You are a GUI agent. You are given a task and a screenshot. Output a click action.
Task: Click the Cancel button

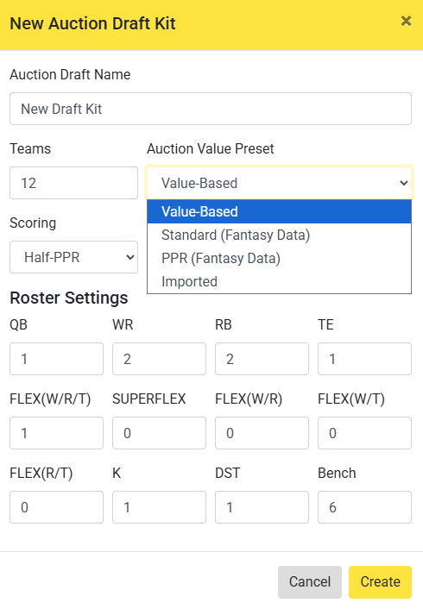310,581
